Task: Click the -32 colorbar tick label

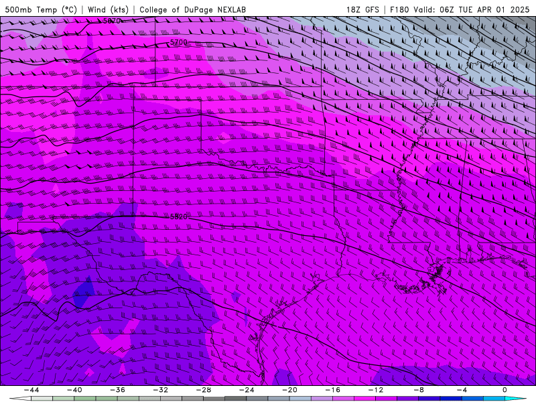Action: click(161, 390)
